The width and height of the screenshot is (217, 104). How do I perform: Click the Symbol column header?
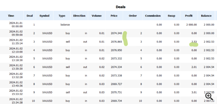click(x=45, y=16)
